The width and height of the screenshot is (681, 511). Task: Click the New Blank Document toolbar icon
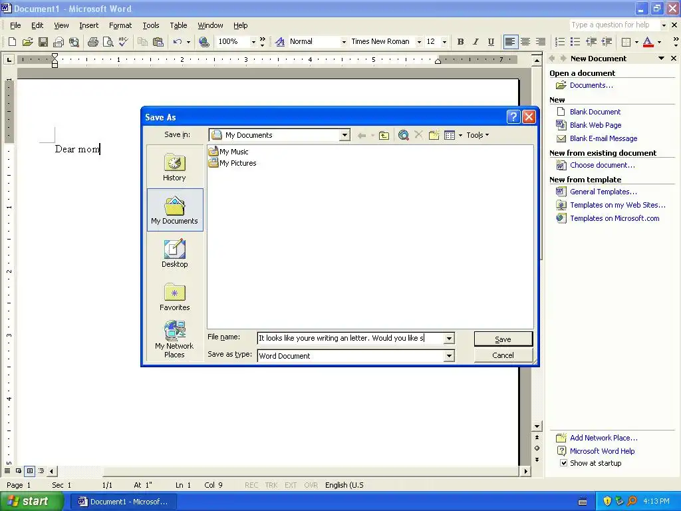point(12,42)
